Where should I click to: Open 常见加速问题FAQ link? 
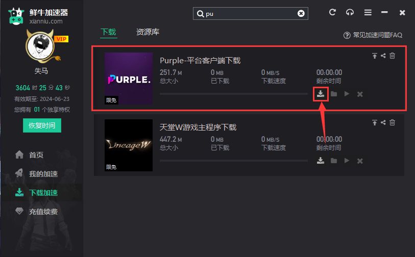pyautogui.click(x=373, y=35)
